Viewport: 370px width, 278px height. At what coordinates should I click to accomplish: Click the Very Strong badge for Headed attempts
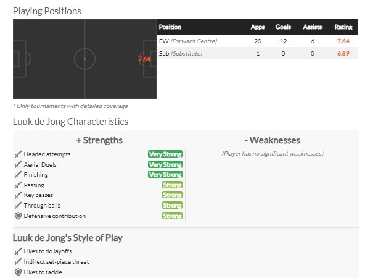click(x=165, y=154)
